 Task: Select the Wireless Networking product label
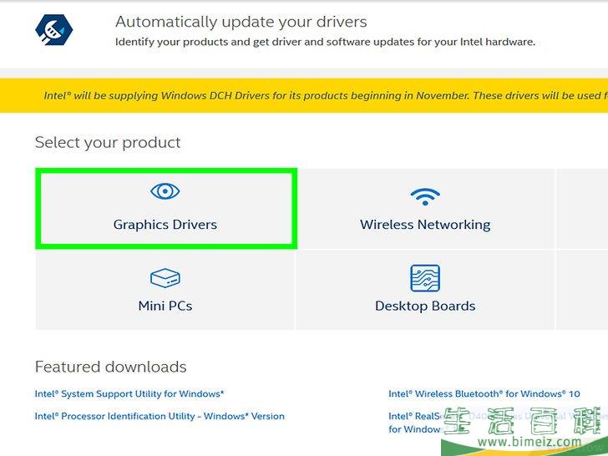coord(425,225)
